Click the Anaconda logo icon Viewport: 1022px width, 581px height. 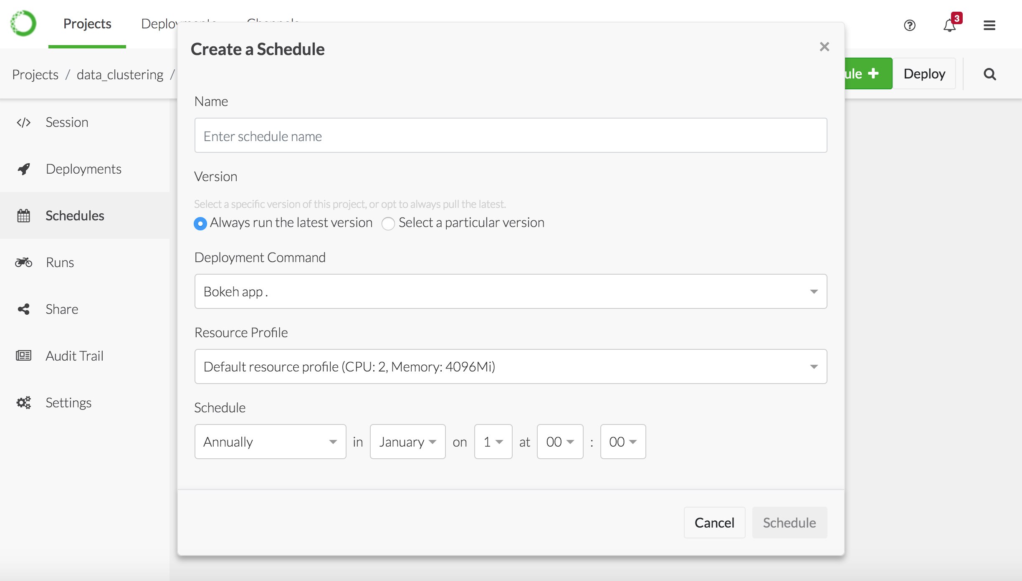[x=23, y=24]
